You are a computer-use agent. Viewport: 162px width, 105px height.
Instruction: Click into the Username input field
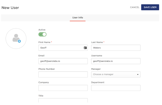pos(116,61)
